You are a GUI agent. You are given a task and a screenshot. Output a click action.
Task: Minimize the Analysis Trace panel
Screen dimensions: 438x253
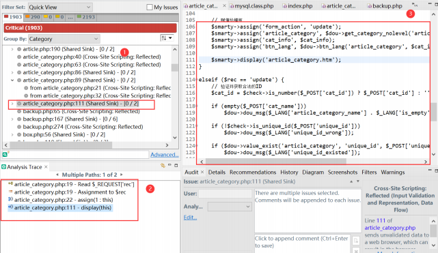pos(169,165)
